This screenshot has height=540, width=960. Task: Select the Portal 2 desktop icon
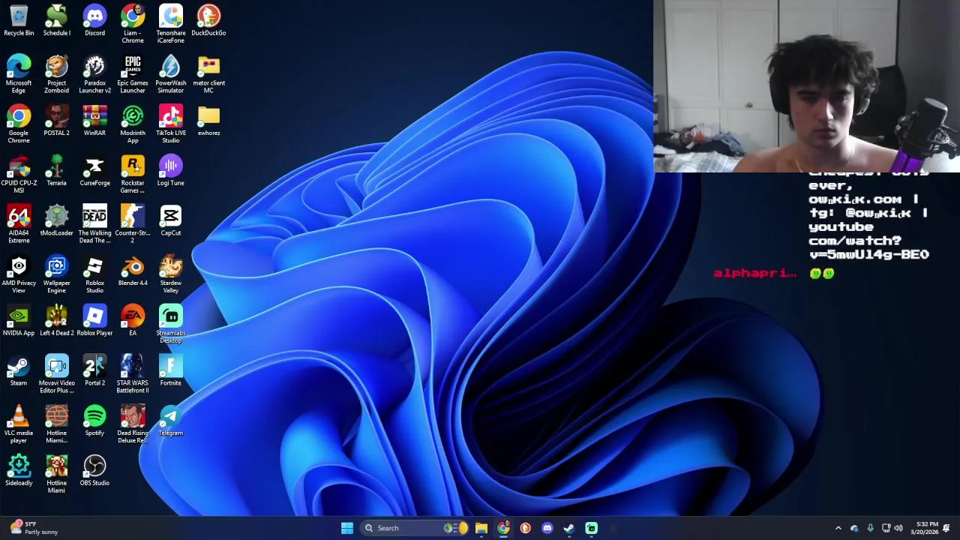click(94, 370)
